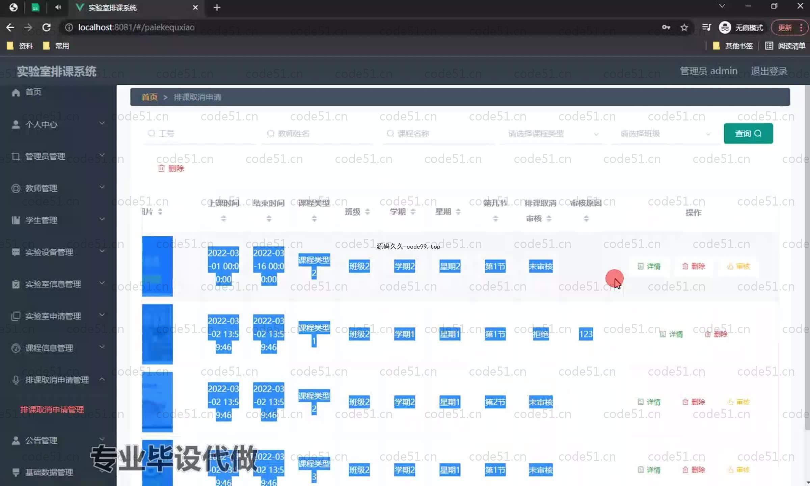Click the 教师姓名 search input field
The image size is (810, 486).
317,134
